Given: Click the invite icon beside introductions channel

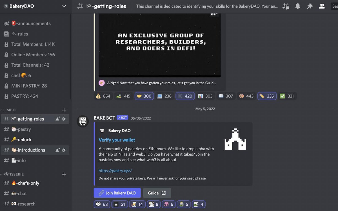Looking at the screenshot, I should [x=58, y=150].
